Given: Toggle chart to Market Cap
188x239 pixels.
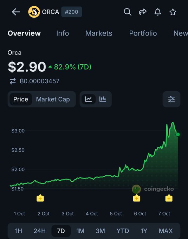Looking at the screenshot, I should point(53,99).
